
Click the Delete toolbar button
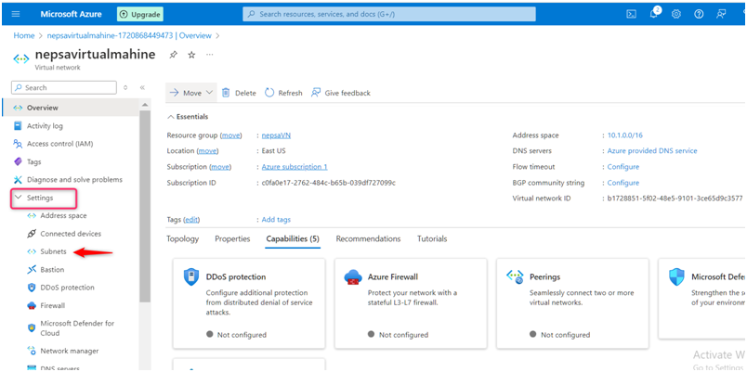pyautogui.click(x=239, y=93)
